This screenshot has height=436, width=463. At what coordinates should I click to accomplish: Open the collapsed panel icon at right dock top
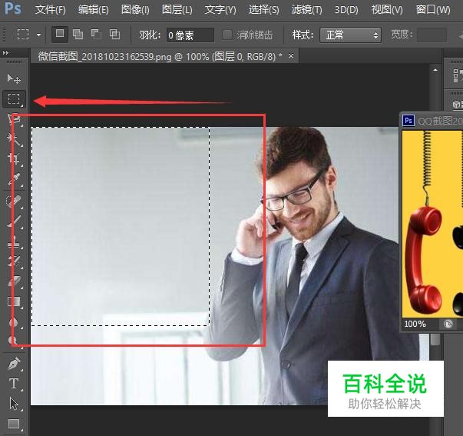[457, 75]
